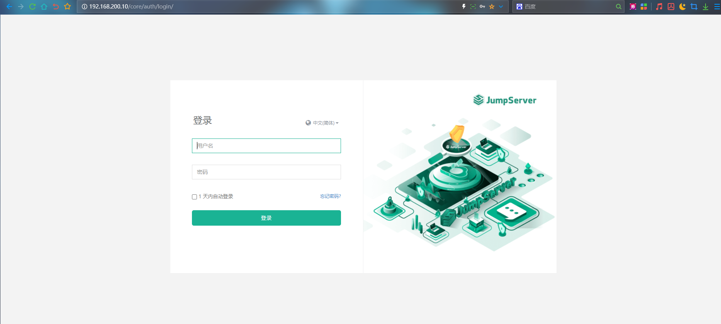Click the 登录 heading text
The height and width of the screenshot is (324, 721).
coord(202,120)
